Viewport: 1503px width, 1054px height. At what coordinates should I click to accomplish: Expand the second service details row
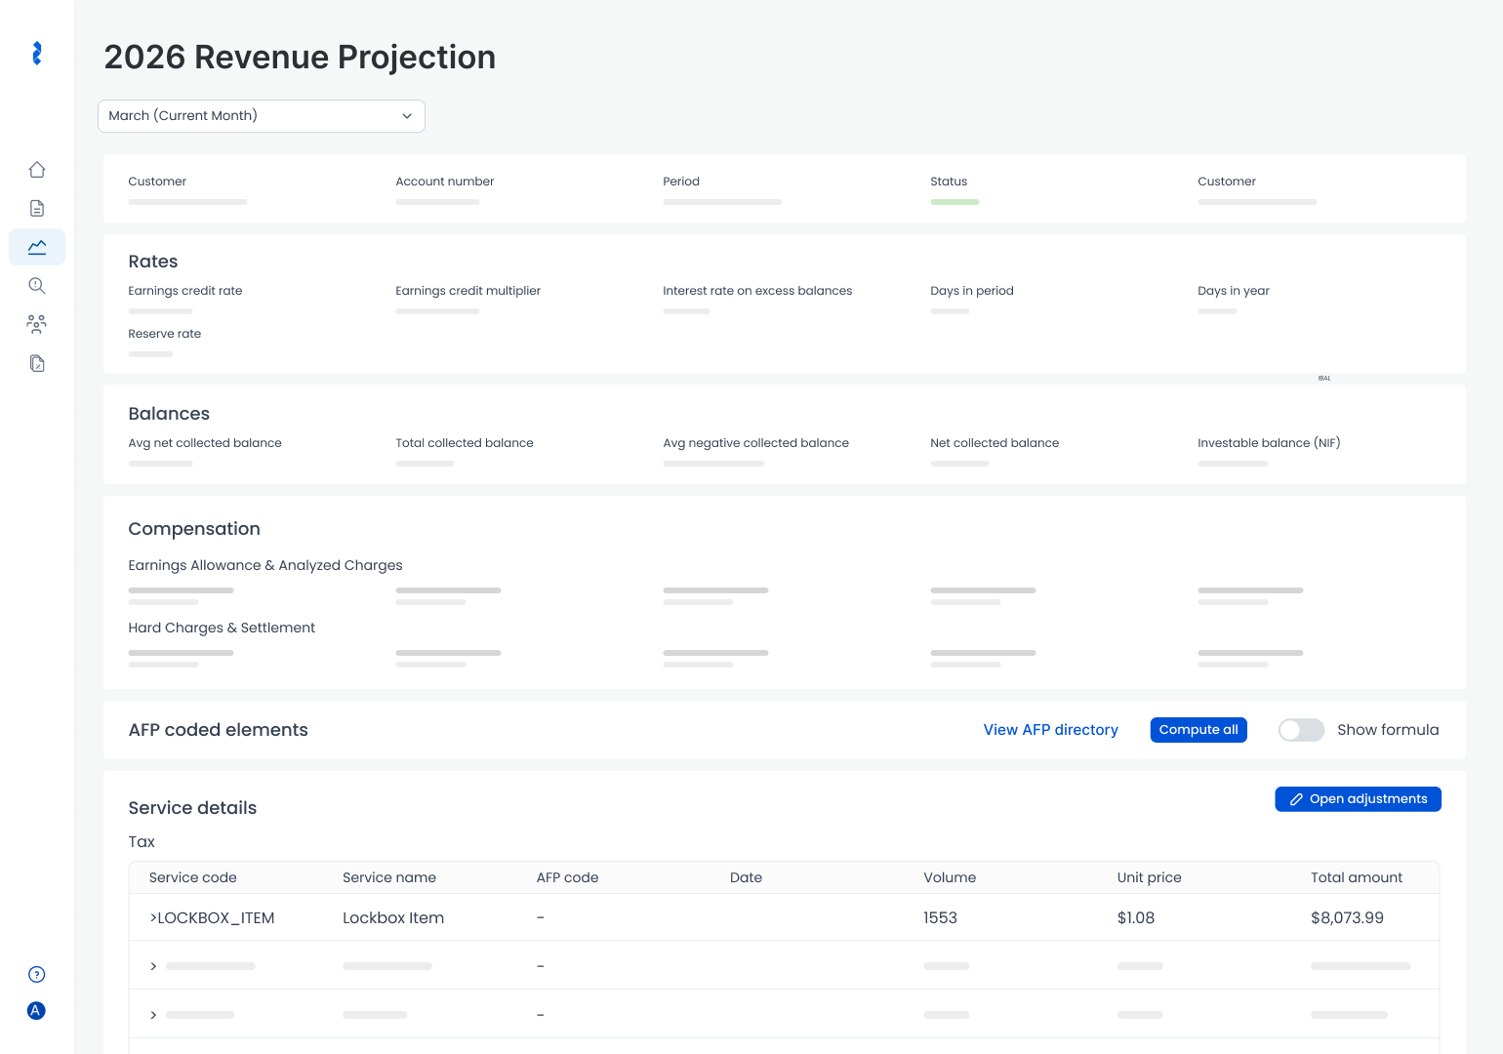tap(153, 966)
